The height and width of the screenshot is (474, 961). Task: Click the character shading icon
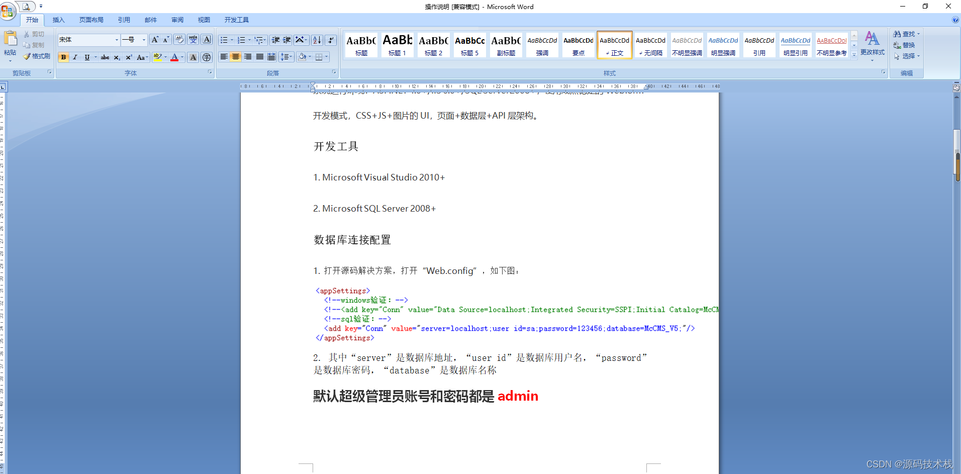point(193,57)
